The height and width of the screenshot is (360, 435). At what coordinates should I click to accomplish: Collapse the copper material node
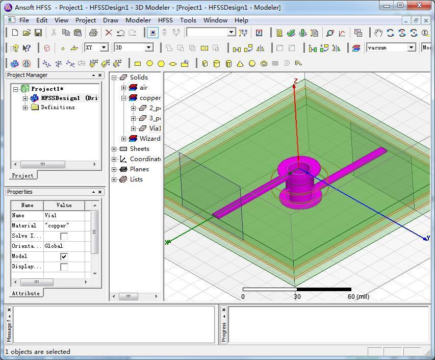tap(124, 98)
